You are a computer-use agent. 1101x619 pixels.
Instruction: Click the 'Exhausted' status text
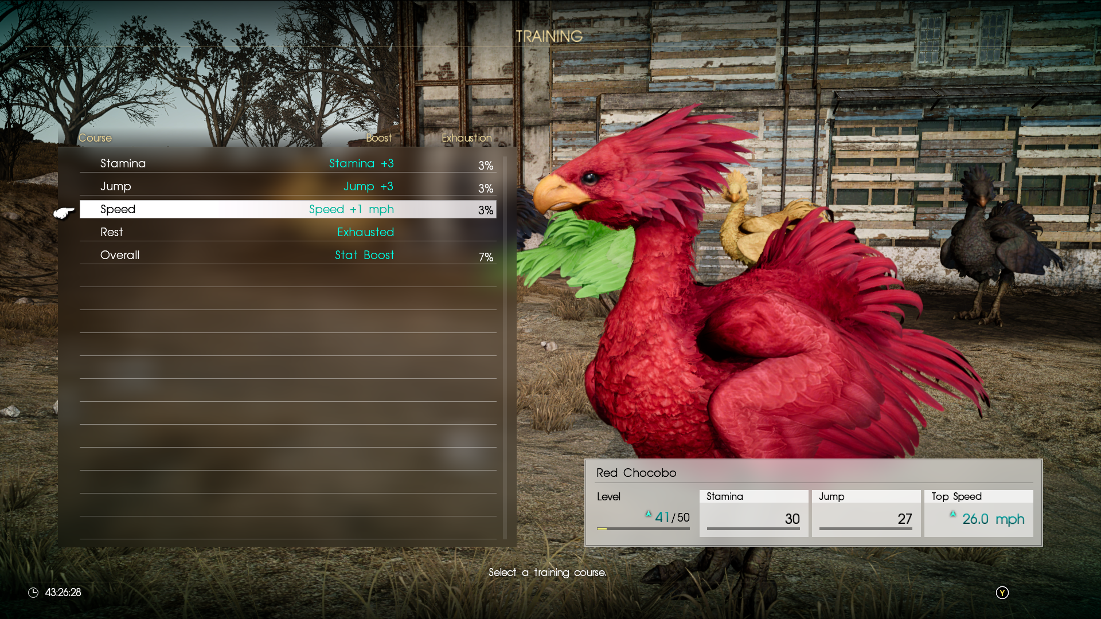pos(365,232)
